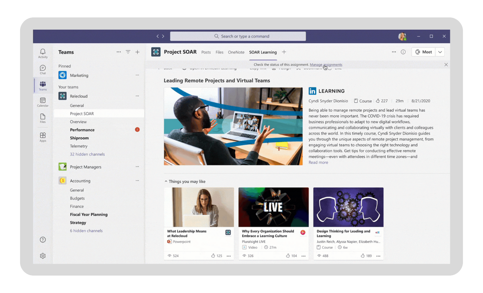The image size is (483, 293).
Task: Open the Settings gear icon
Action: (x=43, y=256)
